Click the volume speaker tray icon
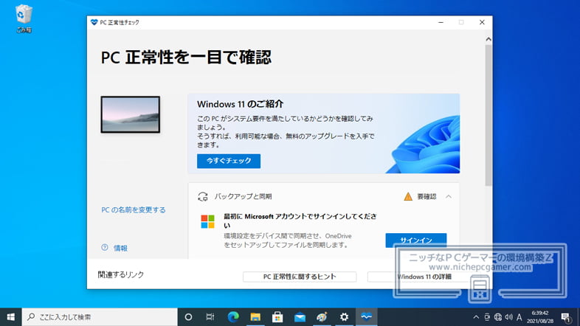The image size is (580, 326). pyautogui.click(x=508, y=316)
